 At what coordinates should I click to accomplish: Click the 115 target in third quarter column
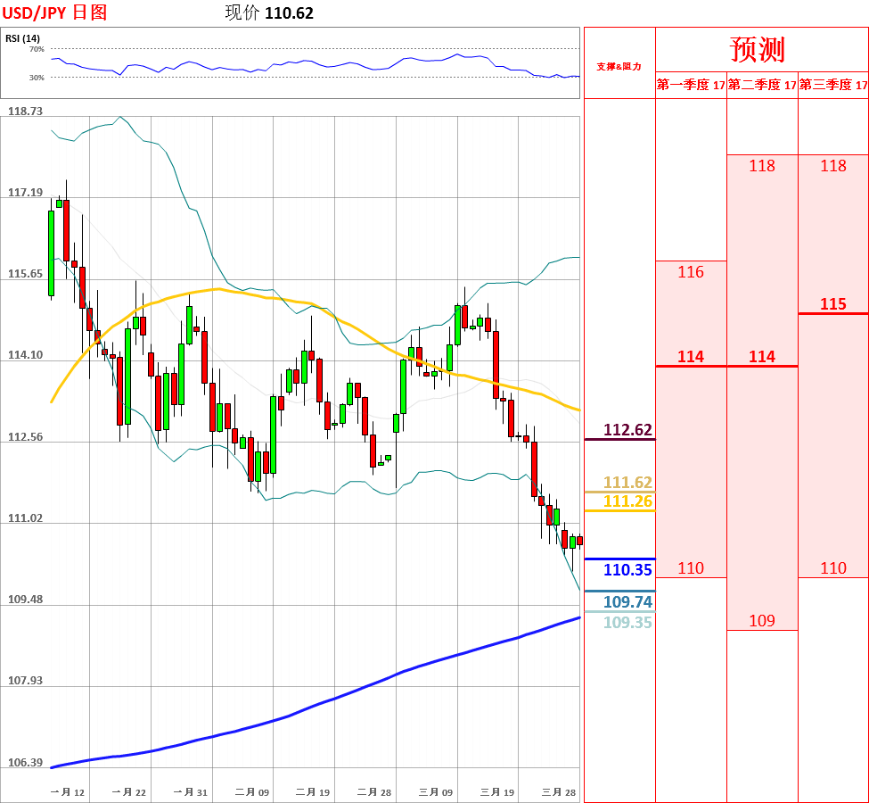click(x=833, y=303)
